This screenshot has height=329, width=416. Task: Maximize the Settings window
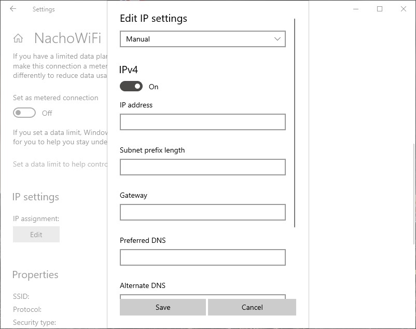[x=380, y=9]
